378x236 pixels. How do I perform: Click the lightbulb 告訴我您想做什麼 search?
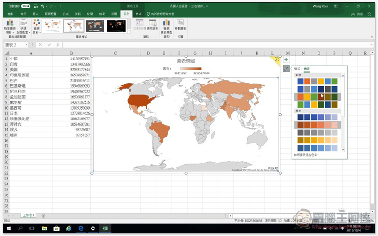click(x=161, y=14)
